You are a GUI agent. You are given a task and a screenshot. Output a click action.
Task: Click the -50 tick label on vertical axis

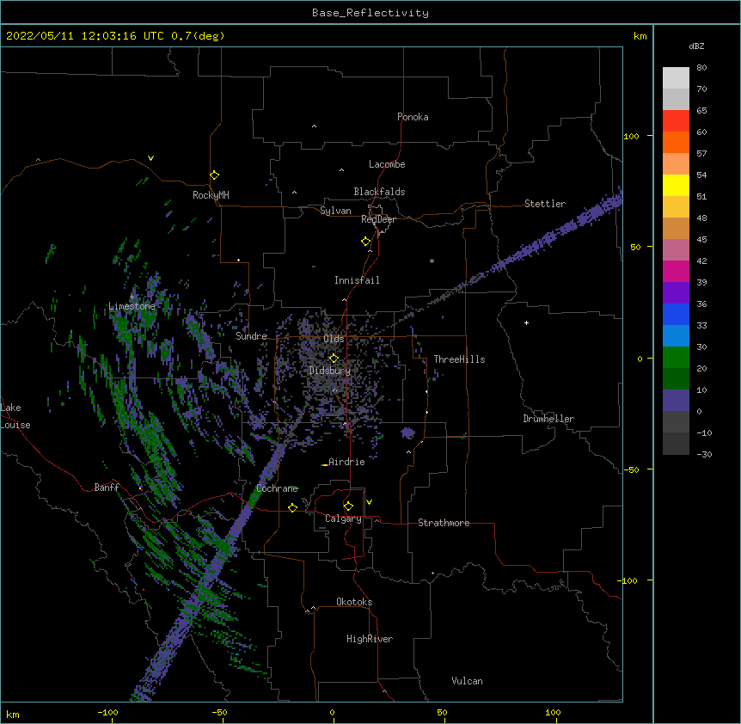(x=631, y=469)
